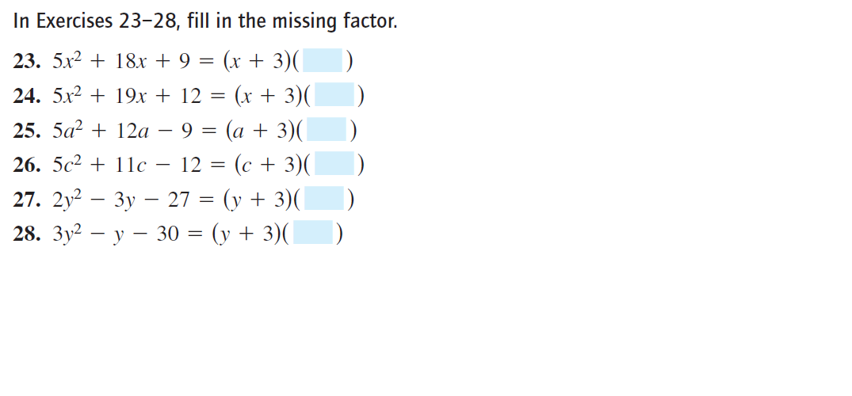
Task: Click the empty blue box in exercise 28
Action: pos(312,233)
